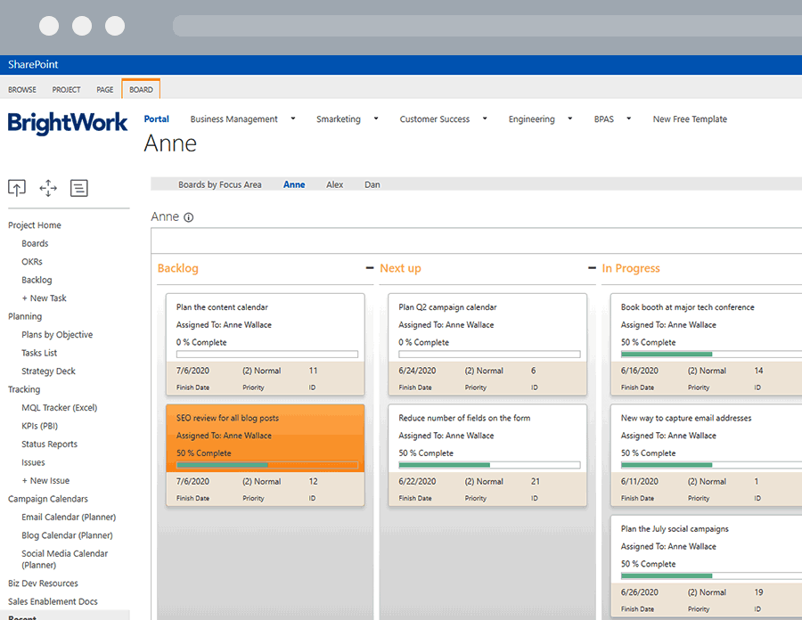
Task: Open the BROWSE ribbon tab
Action: pos(22,89)
